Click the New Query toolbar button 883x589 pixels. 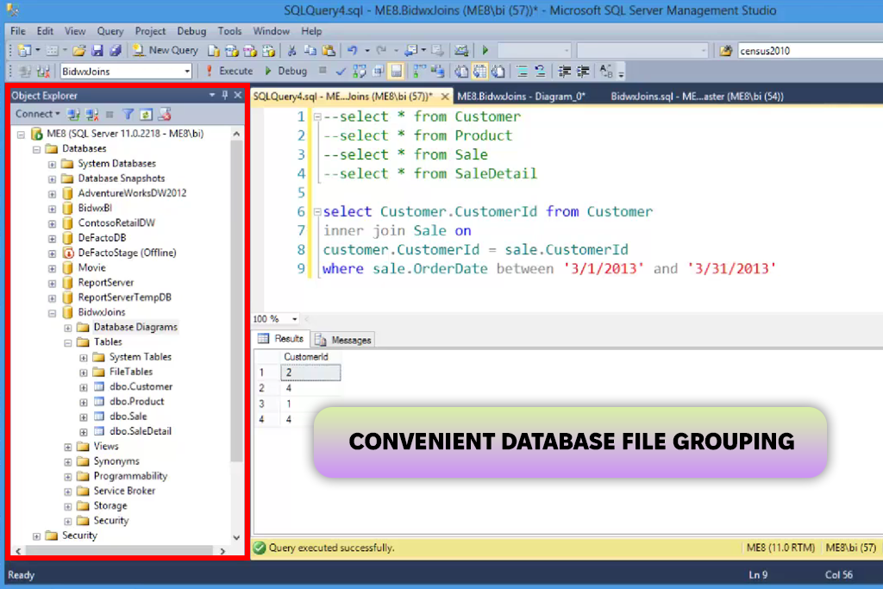tap(166, 51)
